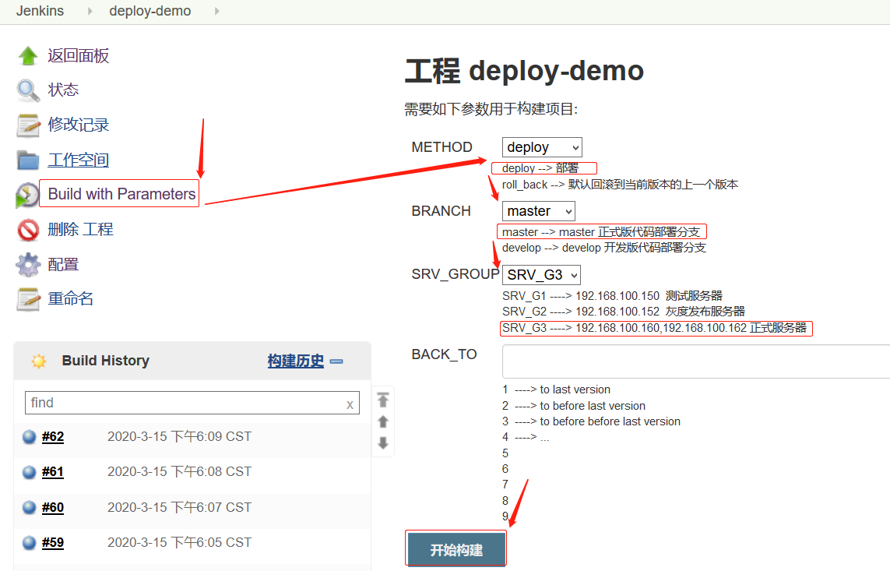Collapse build history with the minus icon
The height and width of the screenshot is (571, 890).
(336, 361)
